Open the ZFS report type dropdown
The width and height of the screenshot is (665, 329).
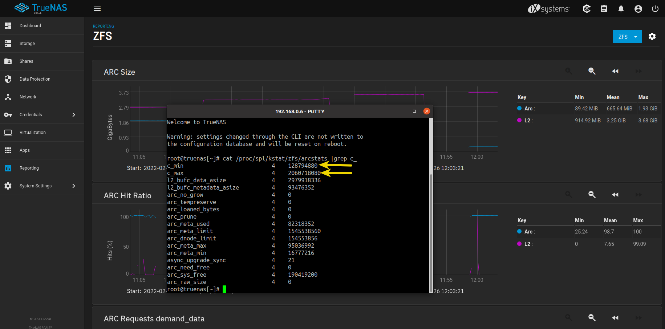tap(627, 37)
